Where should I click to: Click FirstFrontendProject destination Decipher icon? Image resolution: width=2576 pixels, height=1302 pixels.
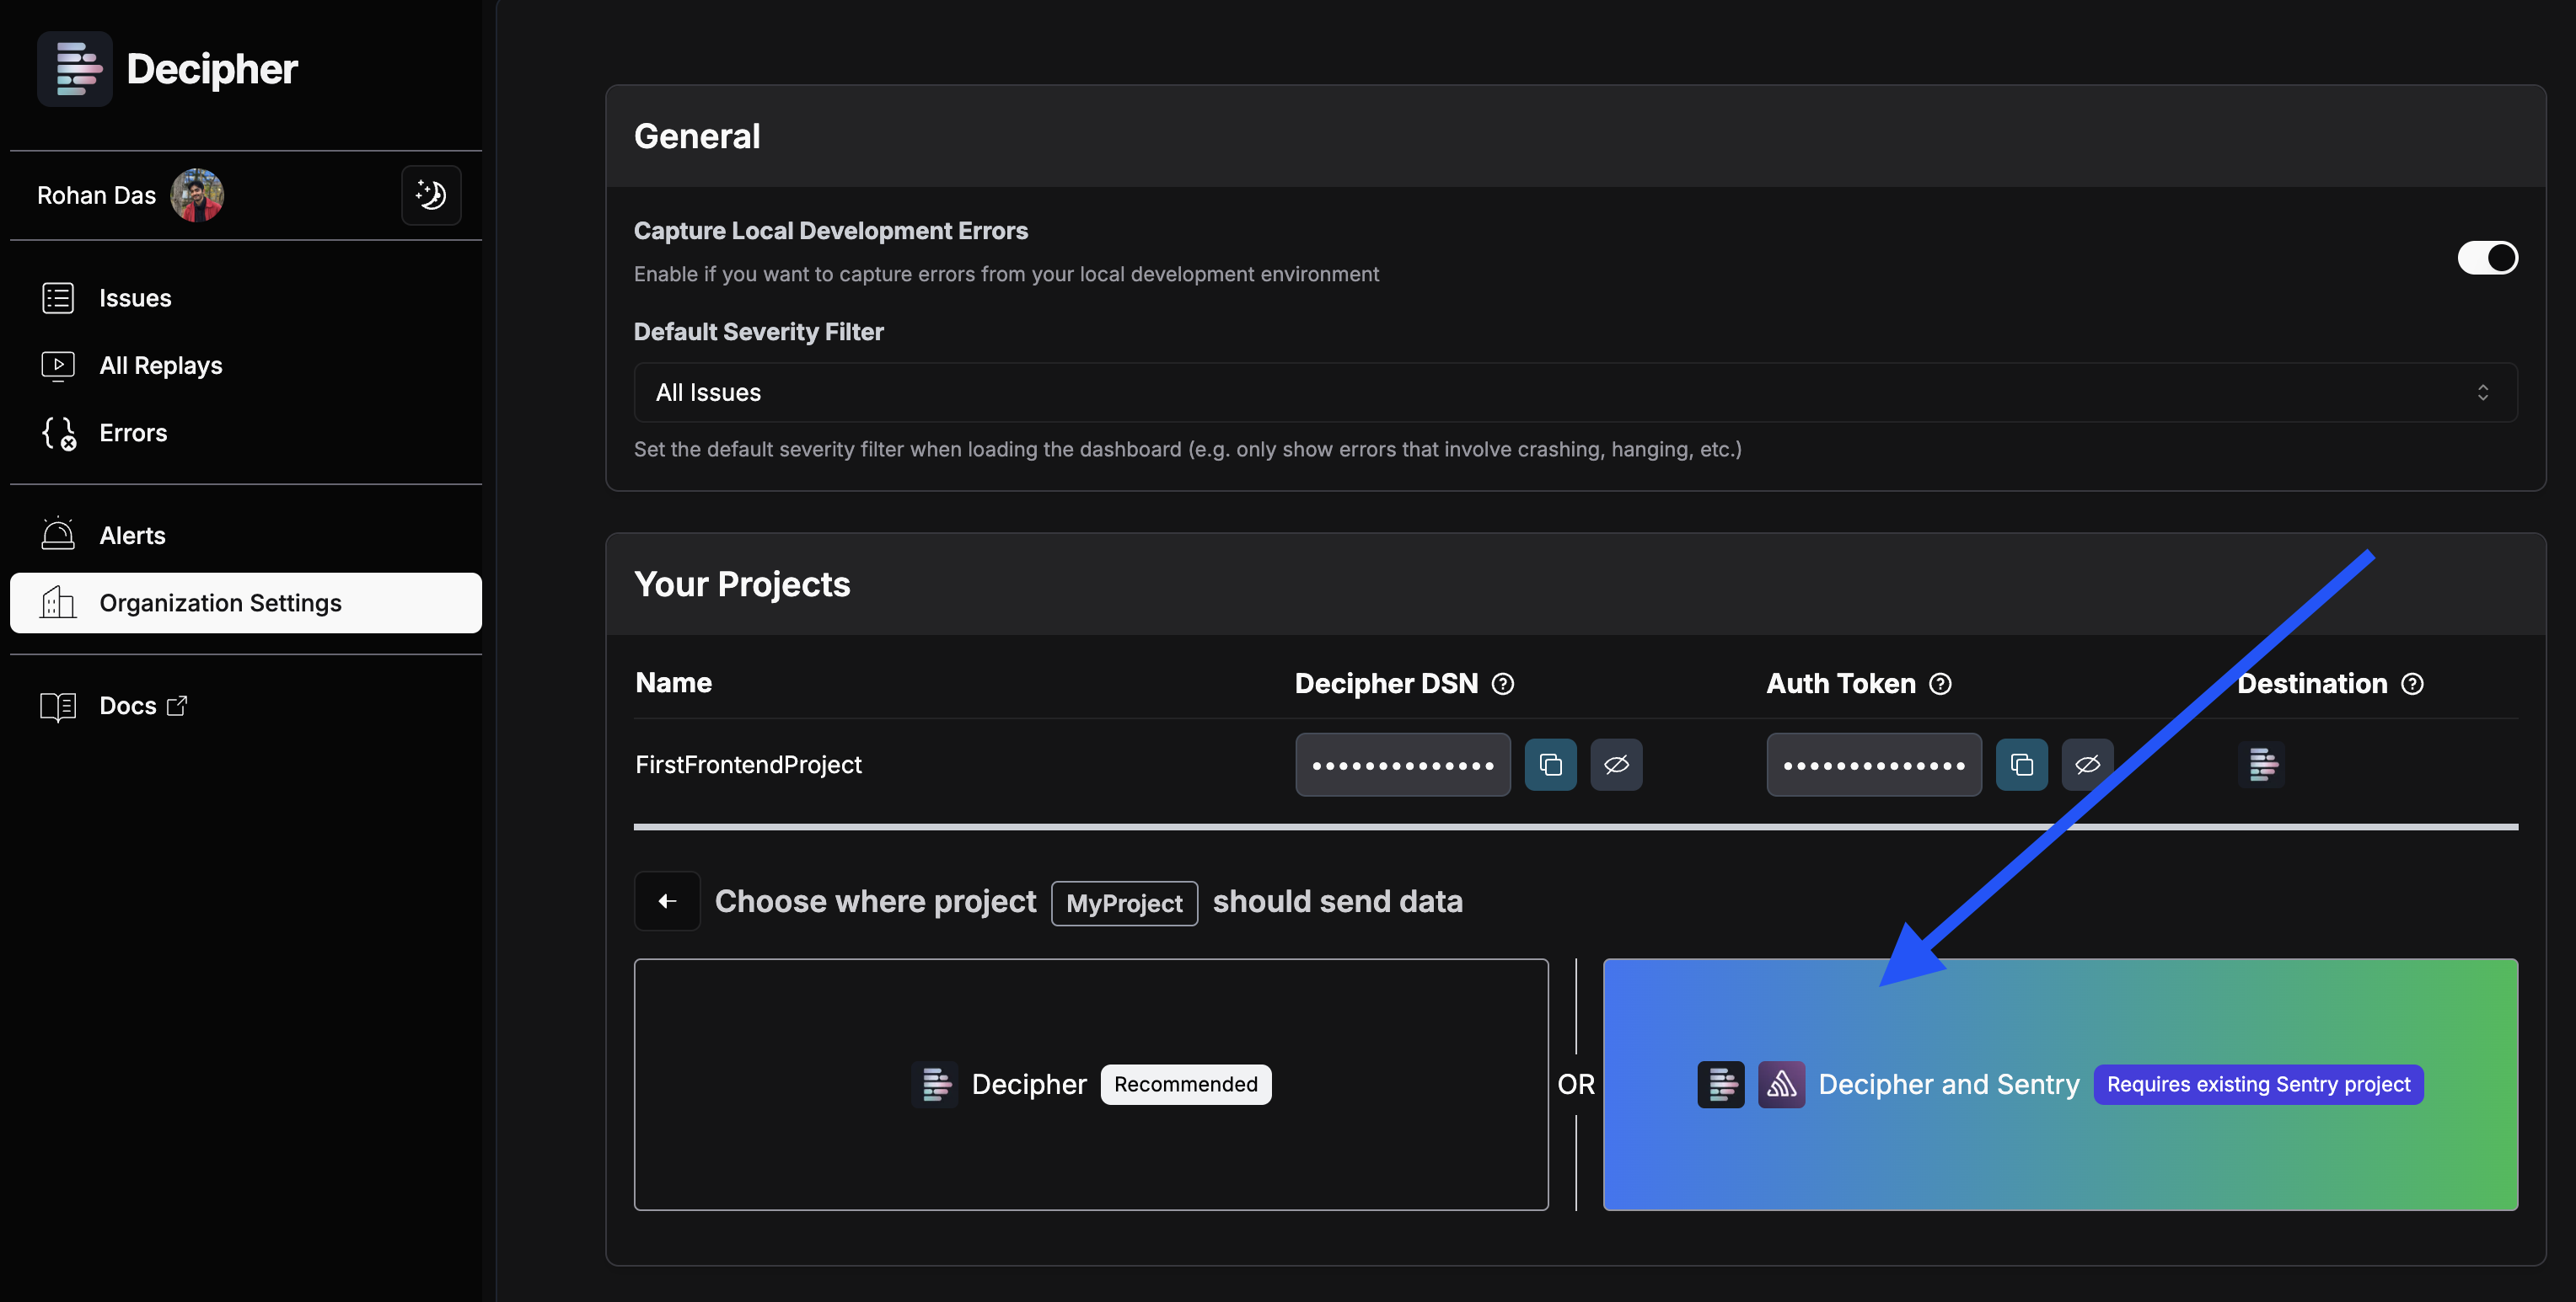(2261, 765)
